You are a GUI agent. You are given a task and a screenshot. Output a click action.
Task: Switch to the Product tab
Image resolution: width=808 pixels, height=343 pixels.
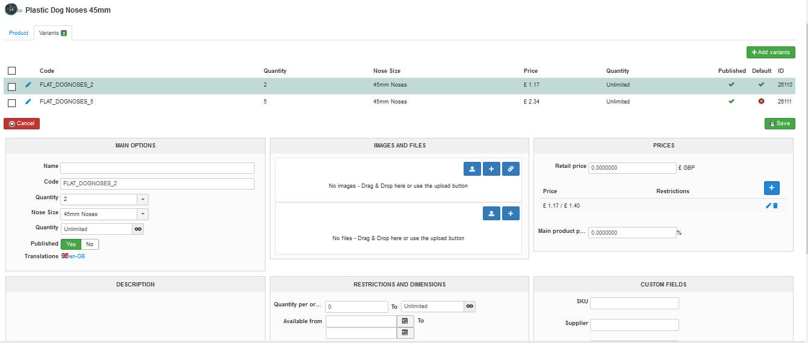[x=19, y=33]
